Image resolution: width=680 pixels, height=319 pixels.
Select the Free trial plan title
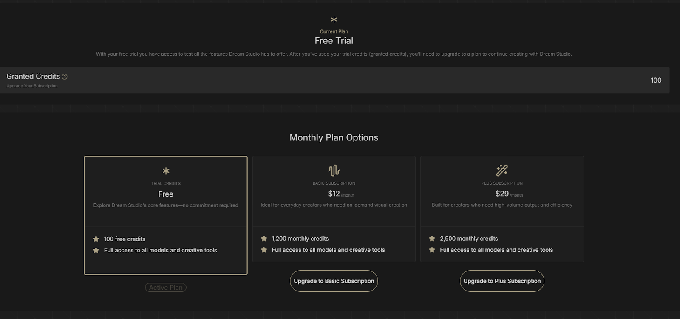[x=166, y=194]
